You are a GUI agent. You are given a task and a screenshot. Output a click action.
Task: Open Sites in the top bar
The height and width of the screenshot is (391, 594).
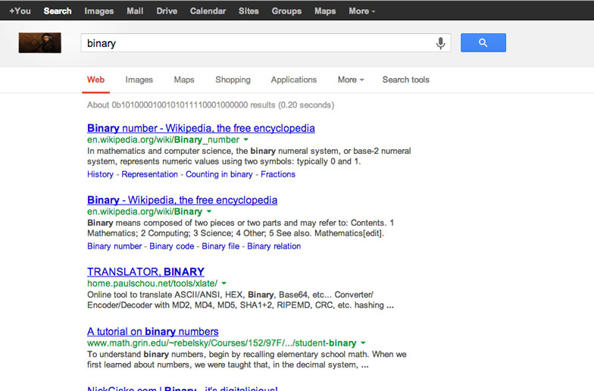(x=249, y=11)
